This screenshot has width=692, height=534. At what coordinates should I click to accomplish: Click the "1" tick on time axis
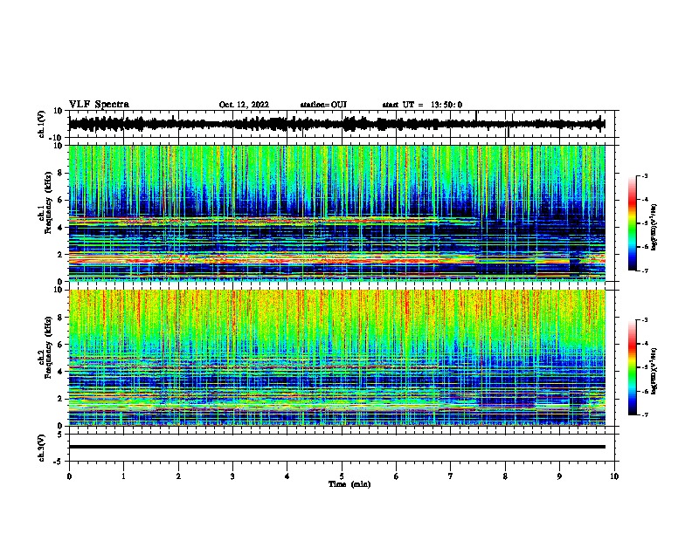[x=123, y=476]
